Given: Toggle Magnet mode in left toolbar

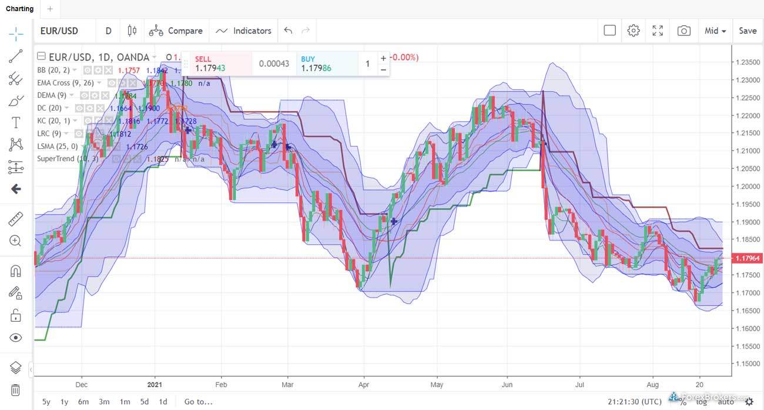Looking at the screenshot, I should [x=16, y=271].
